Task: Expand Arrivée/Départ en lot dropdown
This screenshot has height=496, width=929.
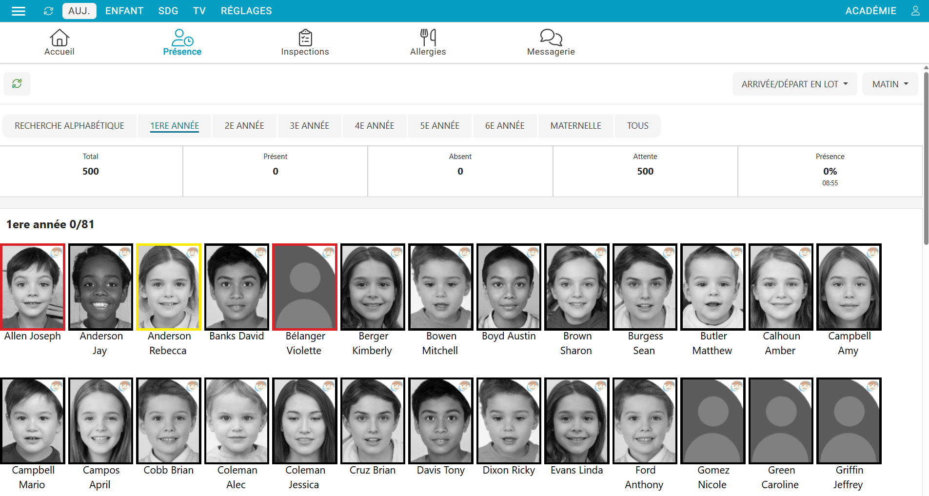Action: click(x=794, y=84)
